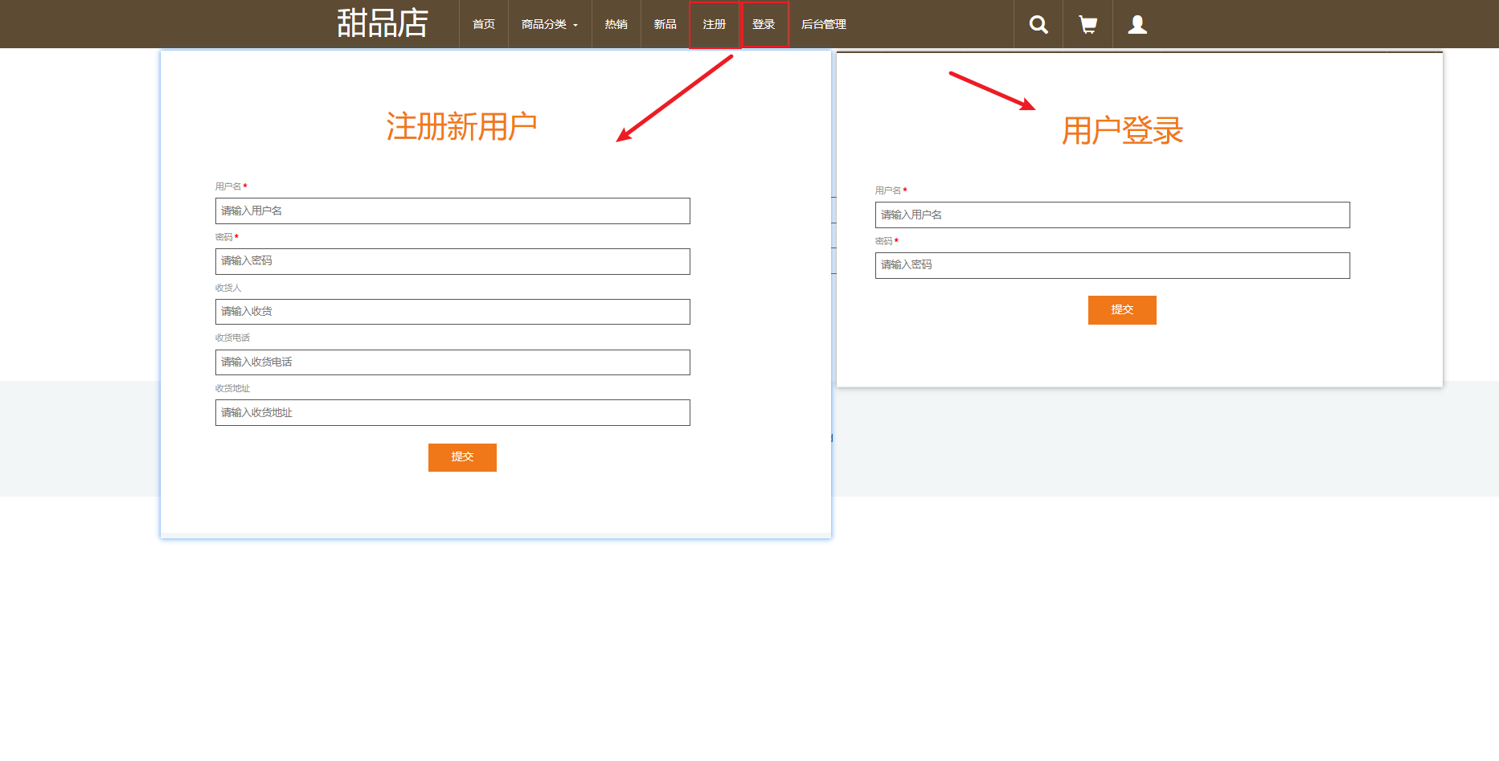Click the 请输入密码 field in the registration form
This screenshot has width=1499, height=761.
pyautogui.click(x=452, y=261)
